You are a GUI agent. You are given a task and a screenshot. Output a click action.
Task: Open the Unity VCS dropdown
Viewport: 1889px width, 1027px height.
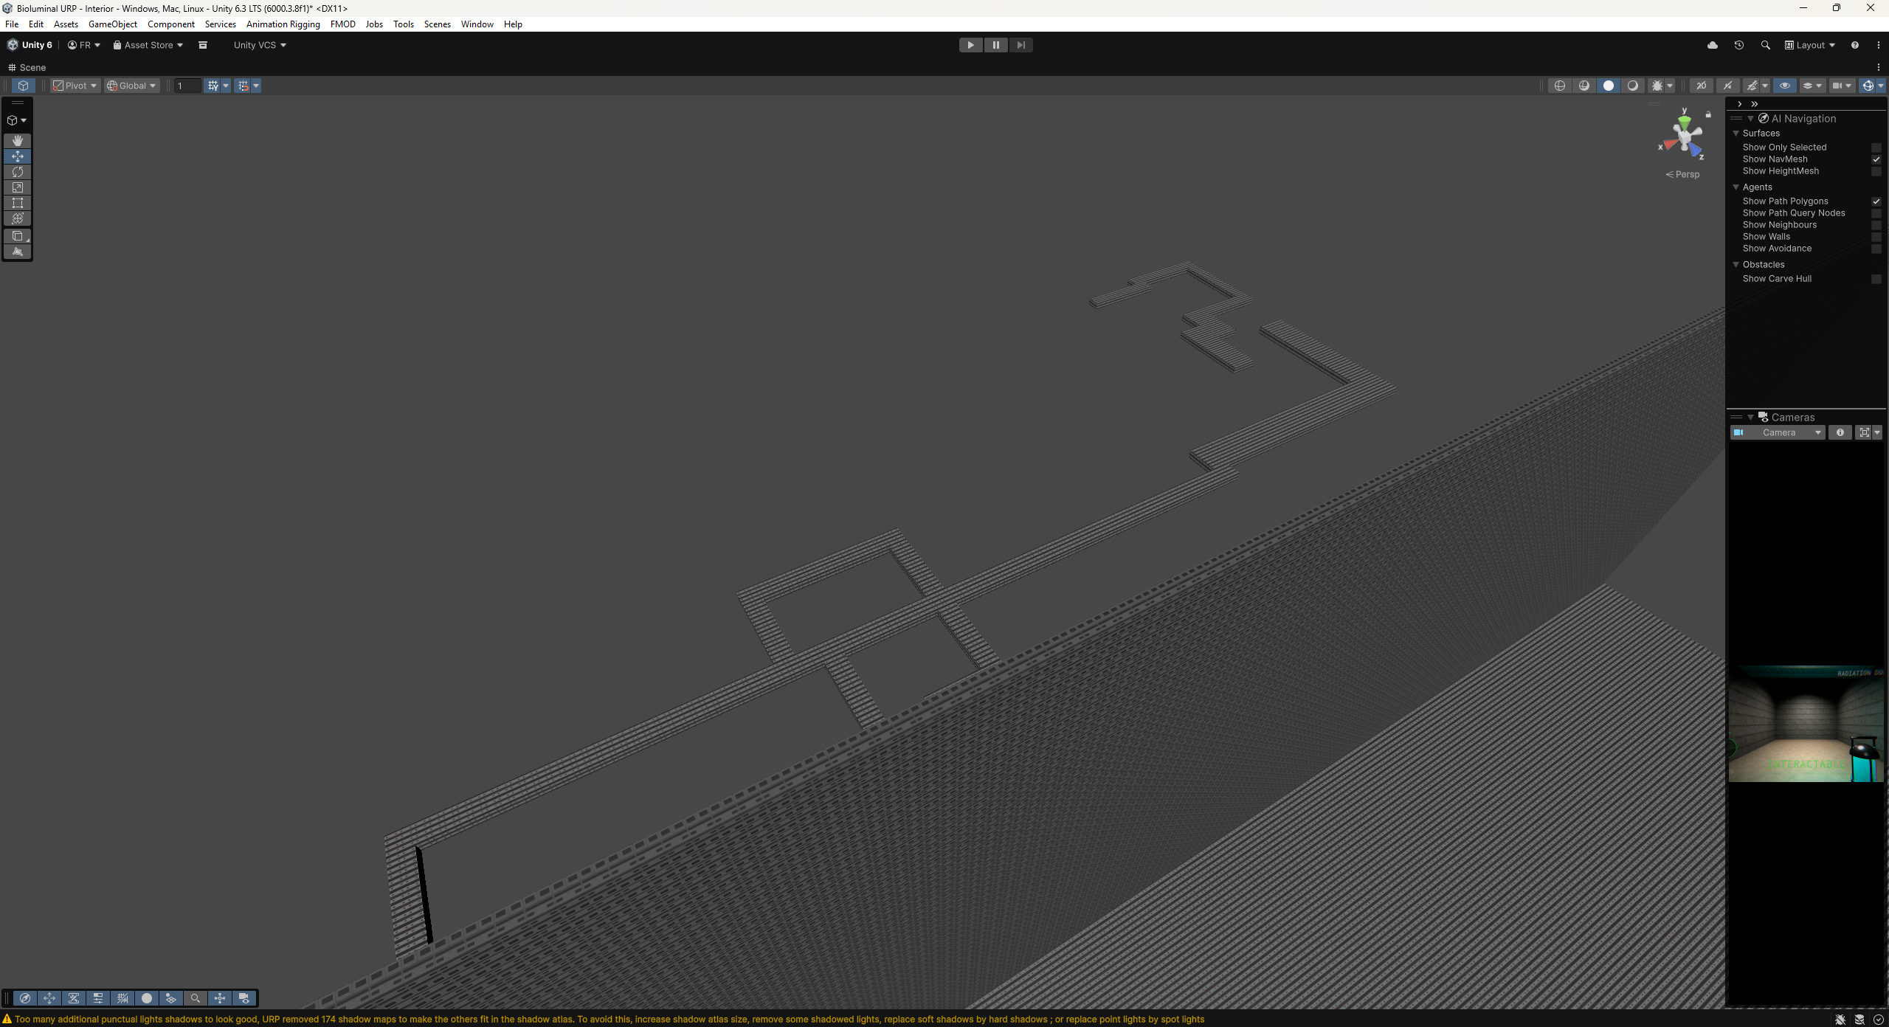point(260,45)
